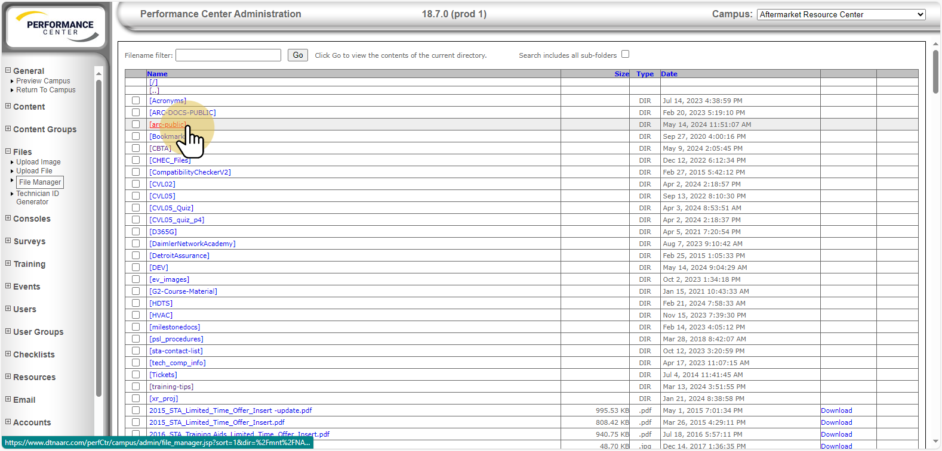This screenshot has height=451, width=942.
Task: Expand the Accounts section
Action: click(x=8, y=422)
